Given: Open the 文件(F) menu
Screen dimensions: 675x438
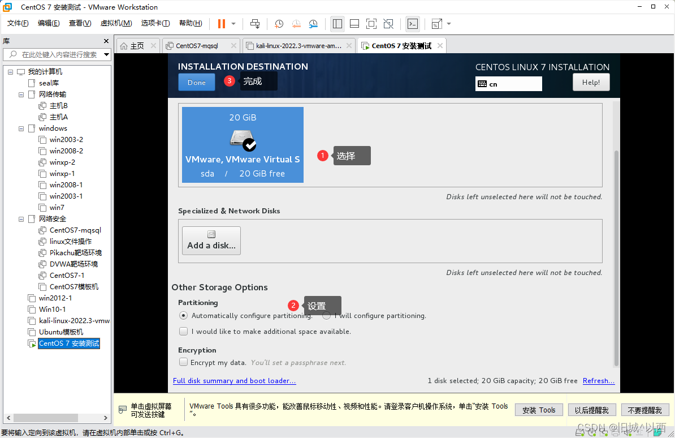Looking at the screenshot, I should point(18,23).
